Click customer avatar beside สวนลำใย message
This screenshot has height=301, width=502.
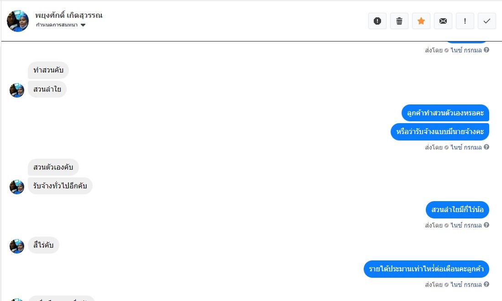17,90
